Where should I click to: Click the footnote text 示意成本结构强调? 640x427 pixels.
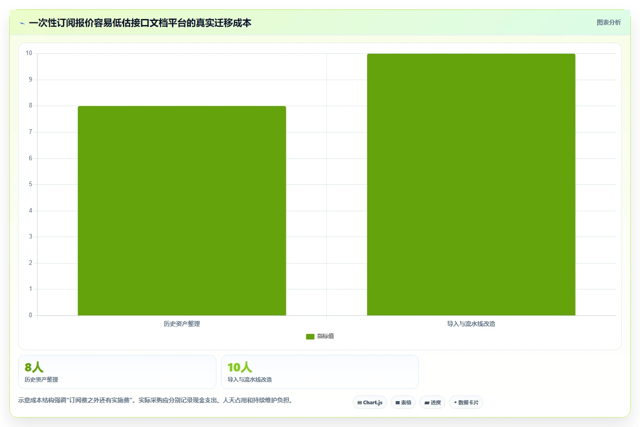click(42, 400)
